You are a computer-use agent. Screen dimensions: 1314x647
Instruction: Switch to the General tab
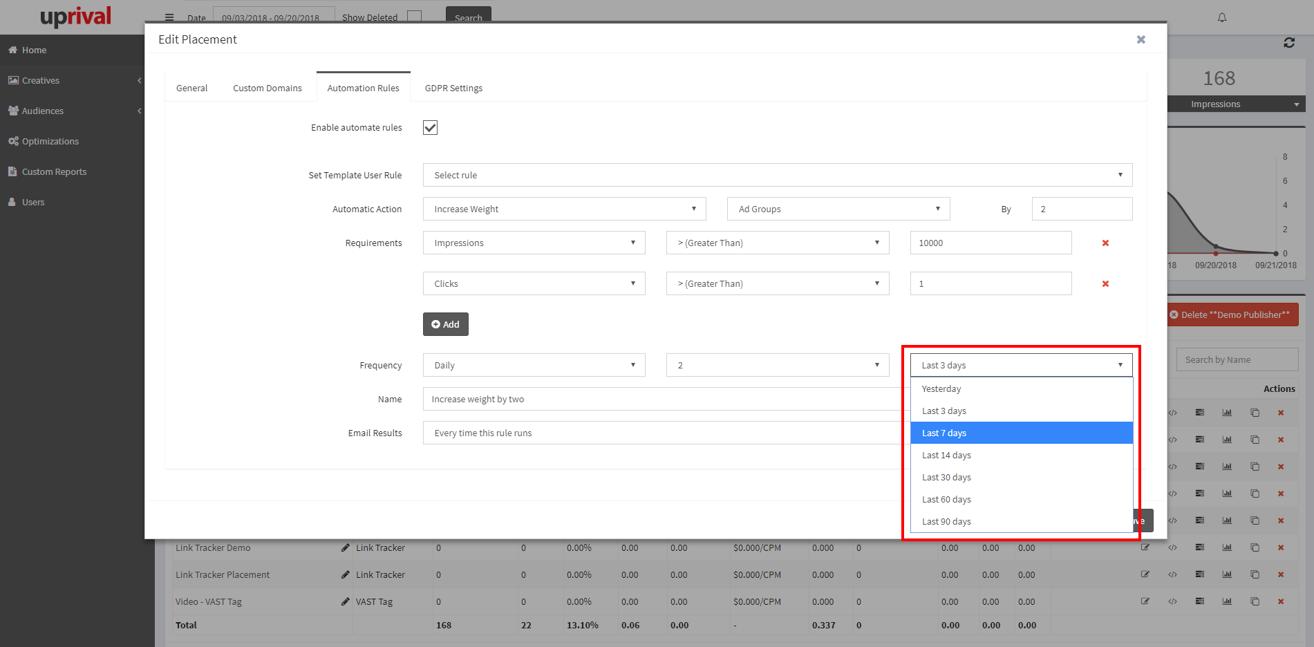[x=191, y=88]
